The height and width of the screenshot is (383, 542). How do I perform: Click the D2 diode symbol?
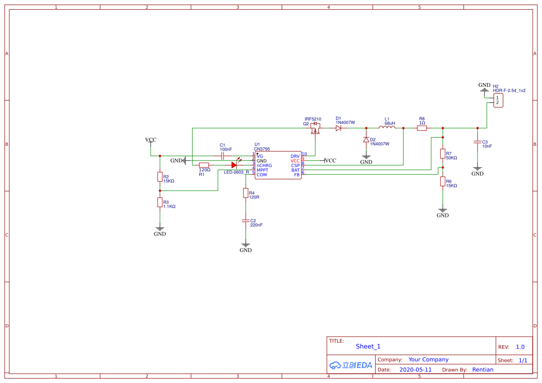click(366, 140)
